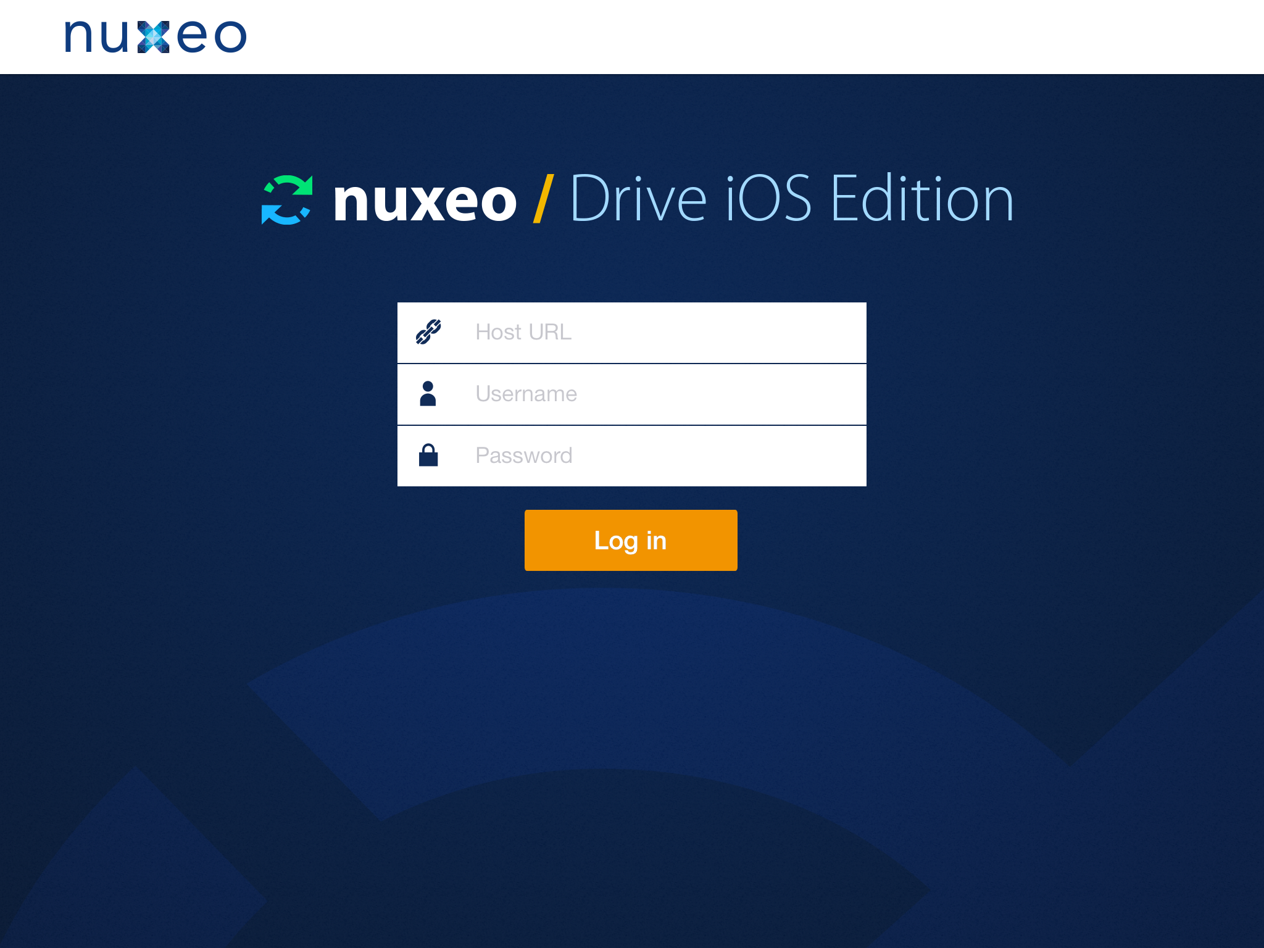Tap the orange Log in button
Image resolution: width=1264 pixels, height=948 pixels.
click(x=631, y=541)
